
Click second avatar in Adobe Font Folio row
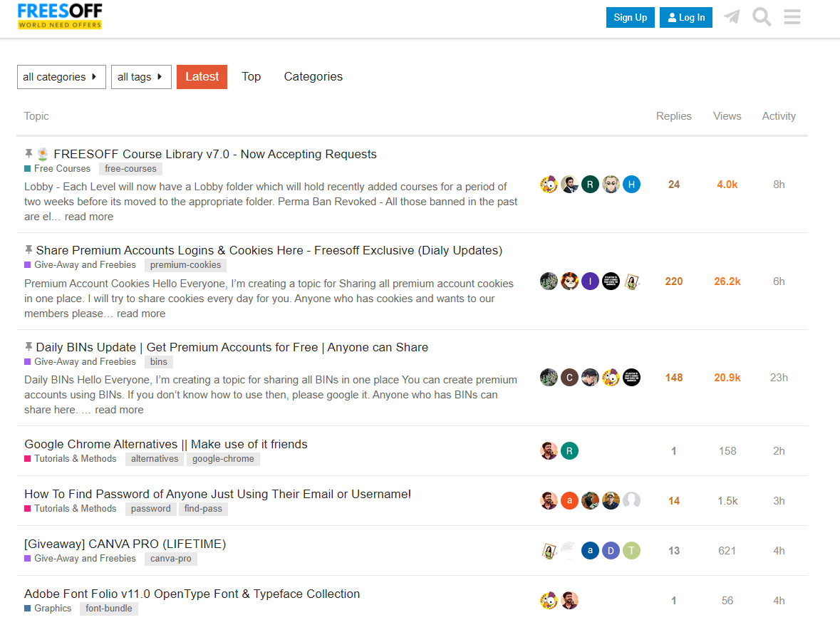(569, 601)
